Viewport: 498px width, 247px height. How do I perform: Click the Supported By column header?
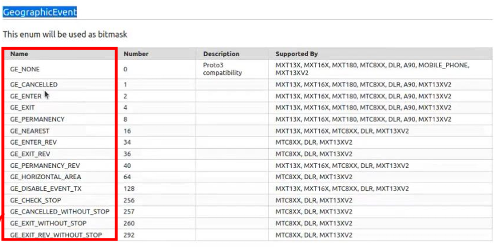296,54
